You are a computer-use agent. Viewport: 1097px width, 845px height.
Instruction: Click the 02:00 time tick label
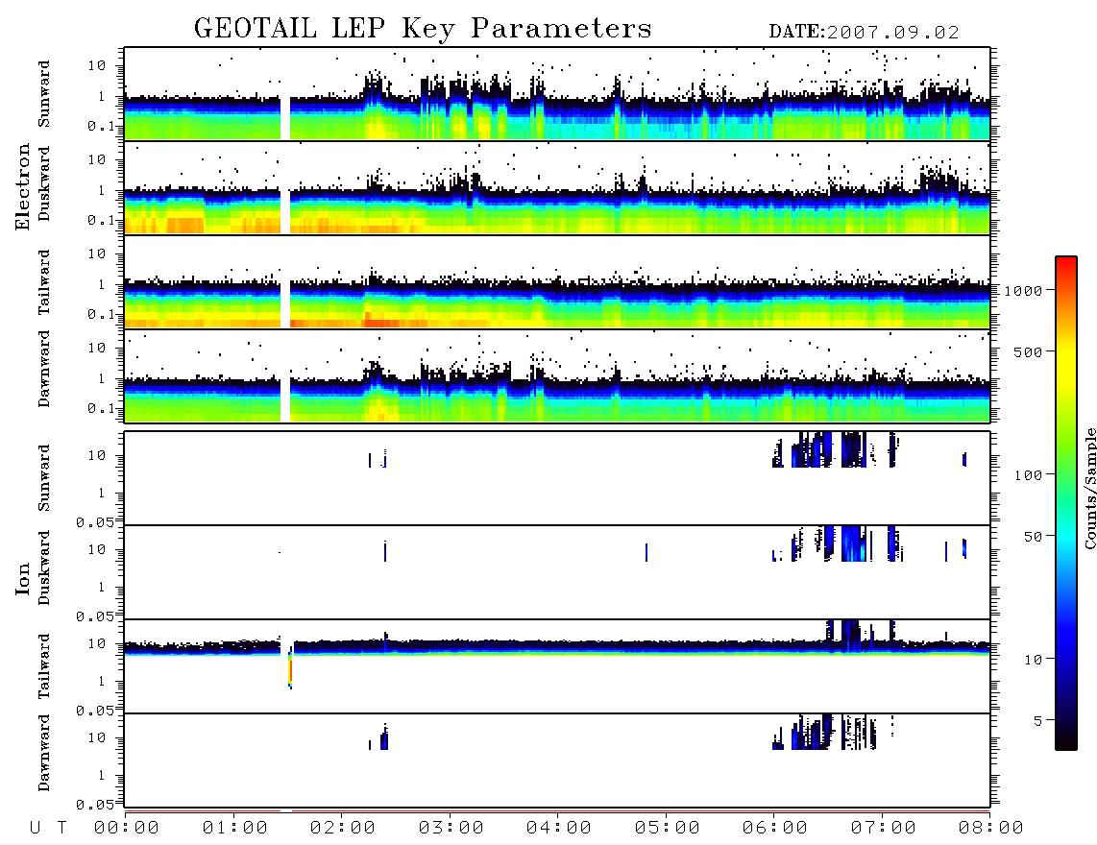(x=343, y=829)
